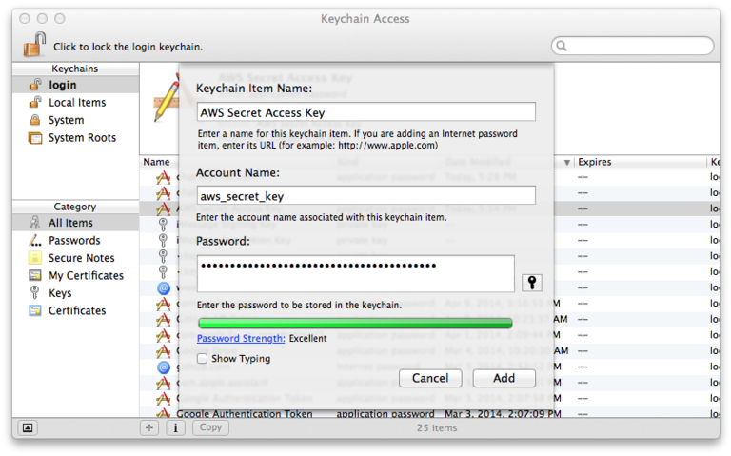The width and height of the screenshot is (731, 456).
Task: Select the System Roots keychain
Action: [75, 138]
